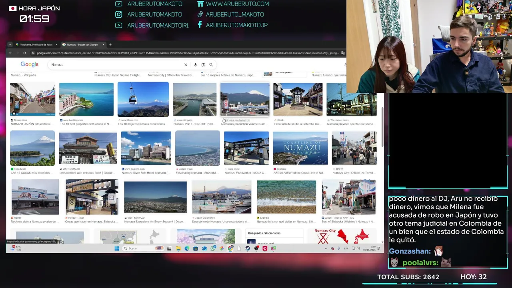The height and width of the screenshot is (288, 512).
Task: Open Microsoft Edge from taskbar
Action: click(187, 248)
